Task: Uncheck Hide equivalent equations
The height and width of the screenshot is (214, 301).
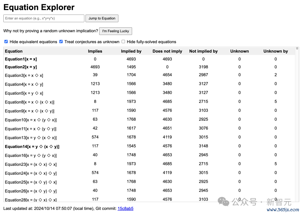Action: tap(6, 42)
